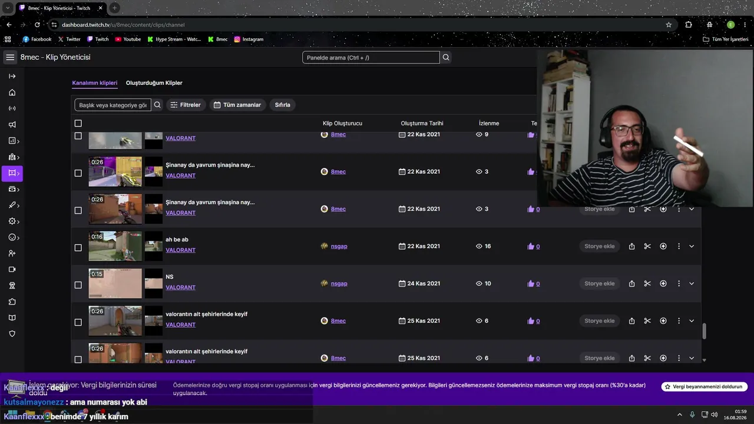This screenshot has height=424, width=754.
Task: Open the book Creator Camp icon in sidebar
Action: point(12,318)
